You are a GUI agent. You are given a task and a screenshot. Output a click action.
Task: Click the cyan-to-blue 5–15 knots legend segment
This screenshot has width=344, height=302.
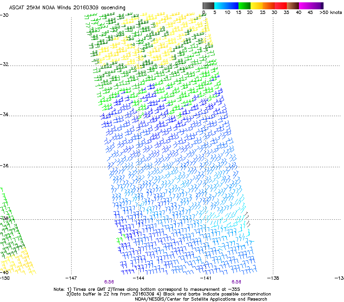226,6
